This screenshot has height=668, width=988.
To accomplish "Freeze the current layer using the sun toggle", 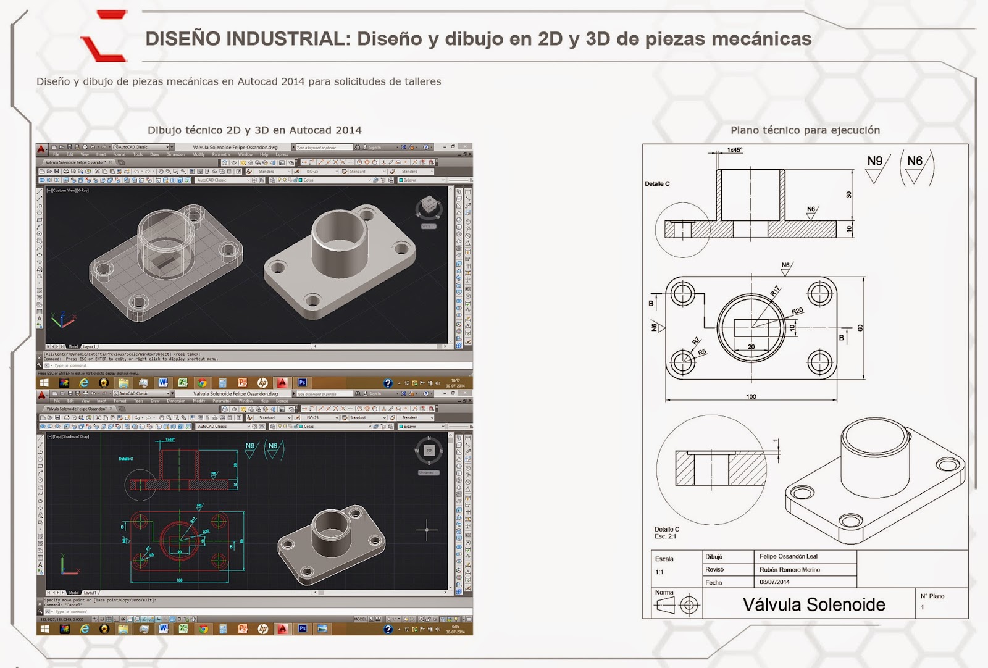I will (x=284, y=180).
